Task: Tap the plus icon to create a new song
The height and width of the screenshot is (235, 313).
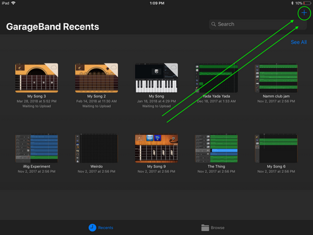Action: point(304,13)
